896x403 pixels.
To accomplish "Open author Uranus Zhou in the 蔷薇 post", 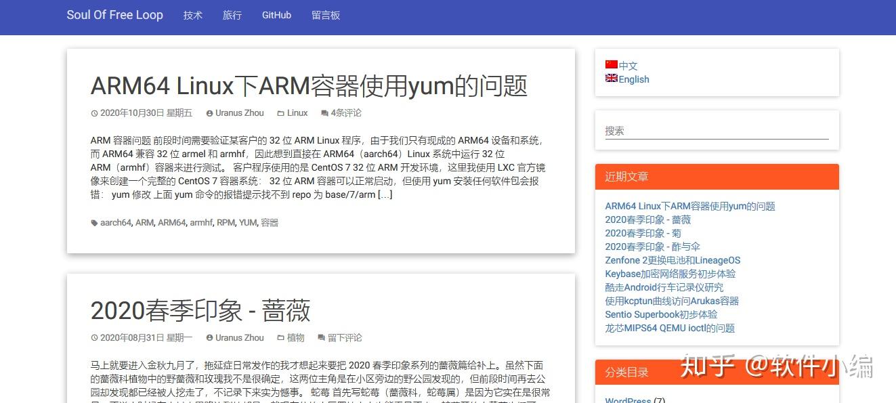I will coord(240,338).
